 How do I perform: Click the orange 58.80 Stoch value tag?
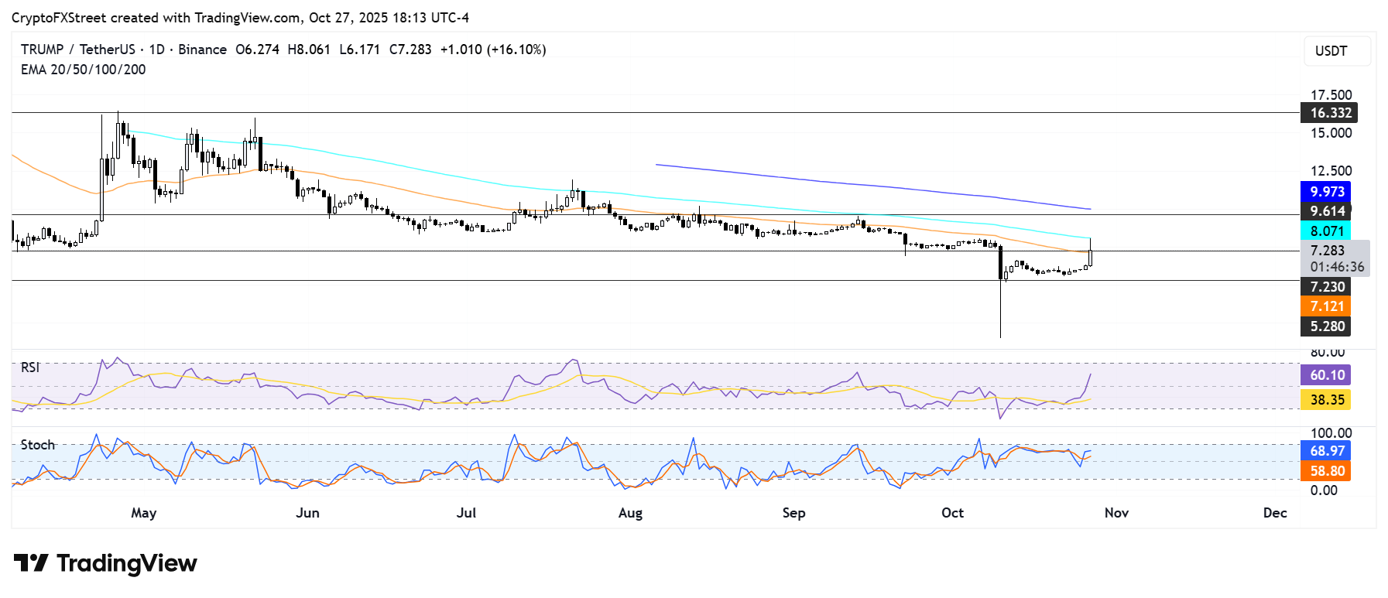[x=1326, y=471]
